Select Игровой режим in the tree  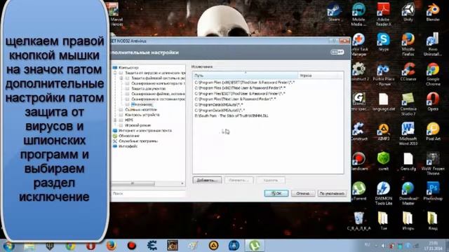point(138,125)
